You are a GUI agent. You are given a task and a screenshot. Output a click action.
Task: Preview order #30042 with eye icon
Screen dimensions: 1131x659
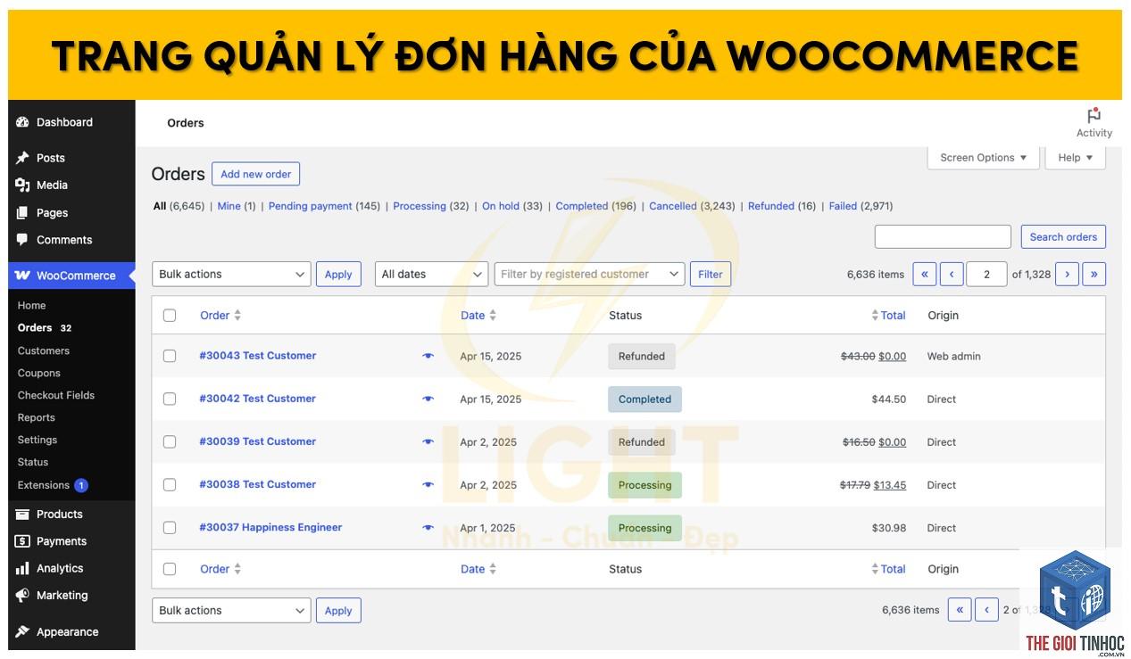tap(428, 399)
